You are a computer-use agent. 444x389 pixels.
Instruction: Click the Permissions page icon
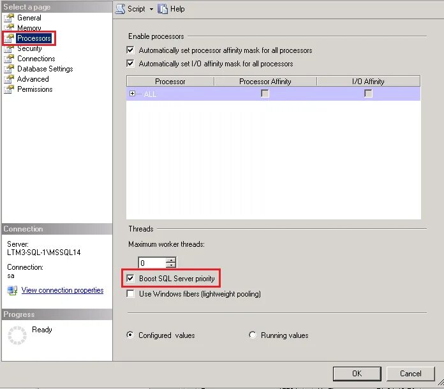(9, 89)
